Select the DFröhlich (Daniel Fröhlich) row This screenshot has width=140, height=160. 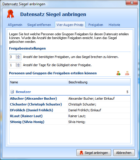(x=70, y=110)
